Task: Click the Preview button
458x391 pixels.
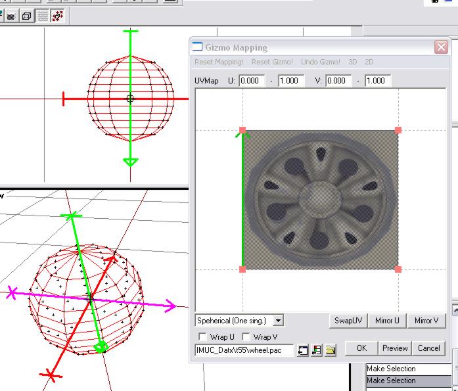Action: [x=395, y=348]
